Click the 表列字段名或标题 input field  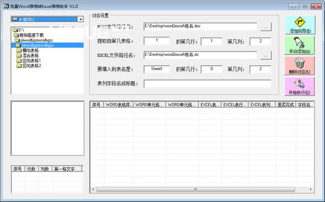tap(207, 84)
